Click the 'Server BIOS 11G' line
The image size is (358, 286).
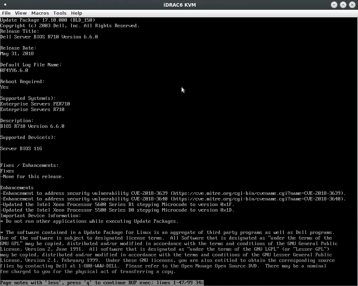(x=21, y=149)
